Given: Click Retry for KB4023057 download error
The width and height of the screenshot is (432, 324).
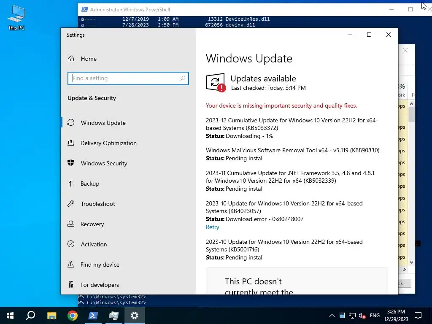Looking at the screenshot, I should pyautogui.click(x=213, y=227).
